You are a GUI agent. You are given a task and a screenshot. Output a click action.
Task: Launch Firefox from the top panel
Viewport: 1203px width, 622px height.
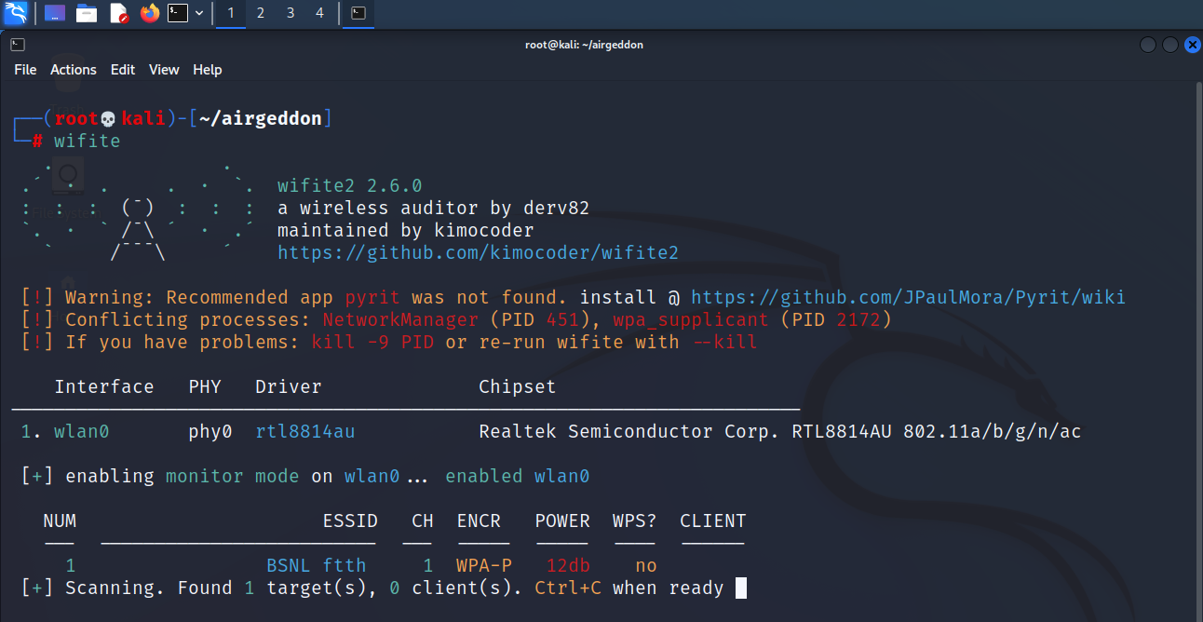pyautogui.click(x=150, y=13)
